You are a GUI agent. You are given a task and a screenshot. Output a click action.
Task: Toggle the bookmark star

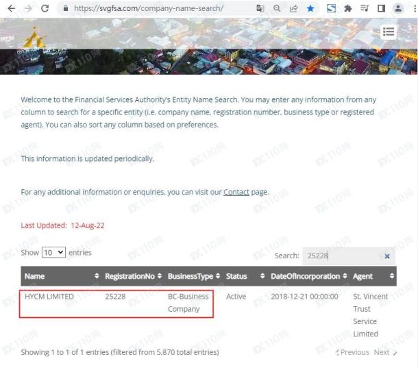tap(310, 8)
